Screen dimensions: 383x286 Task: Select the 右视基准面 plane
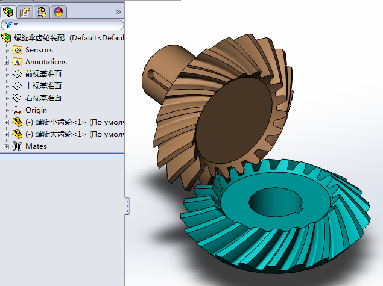(x=43, y=98)
